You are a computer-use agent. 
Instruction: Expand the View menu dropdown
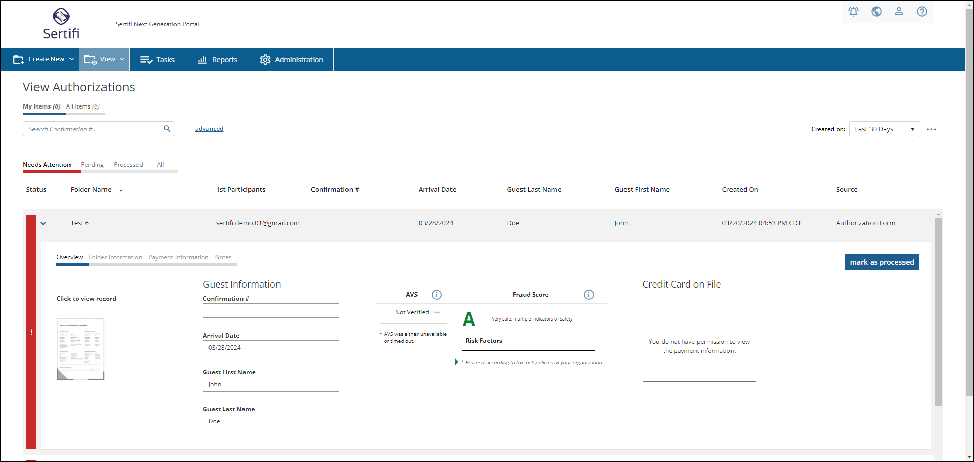tap(105, 59)
